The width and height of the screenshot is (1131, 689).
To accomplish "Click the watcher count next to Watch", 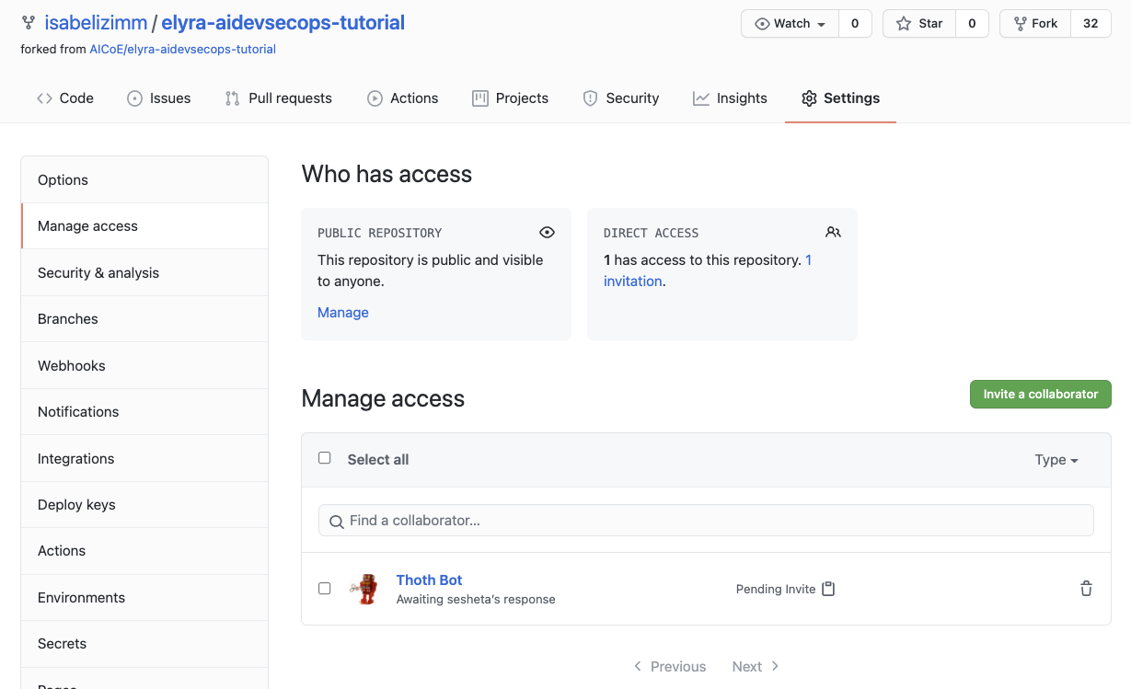I will (x=855, y=24).
